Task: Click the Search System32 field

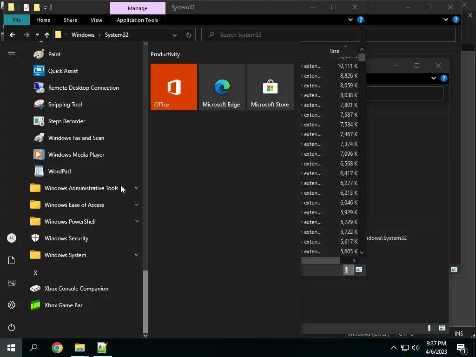Action: (281, 35)
